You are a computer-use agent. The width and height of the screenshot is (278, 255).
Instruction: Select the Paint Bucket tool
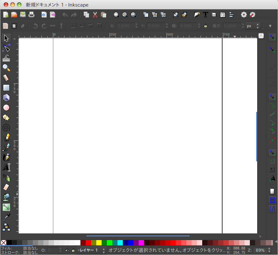click(6, 197)
